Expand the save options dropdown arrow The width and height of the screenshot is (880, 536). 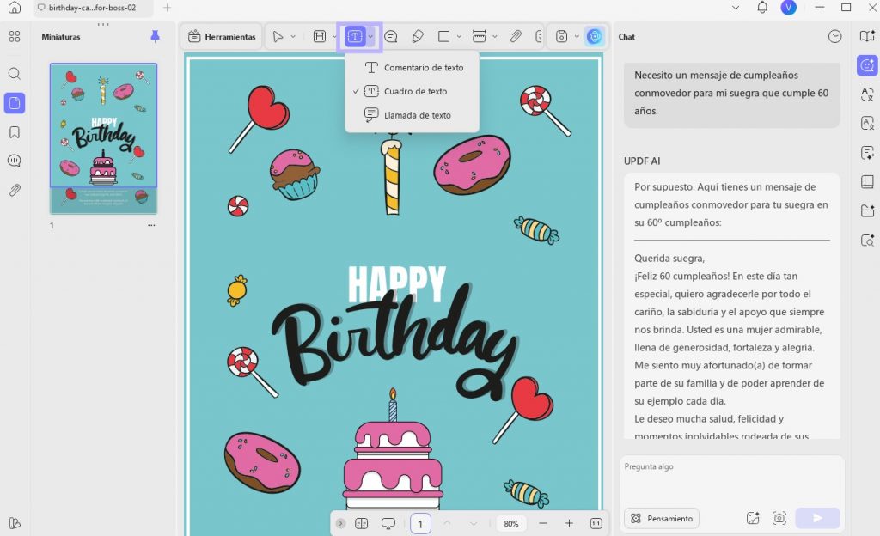(x=577, y=36)
